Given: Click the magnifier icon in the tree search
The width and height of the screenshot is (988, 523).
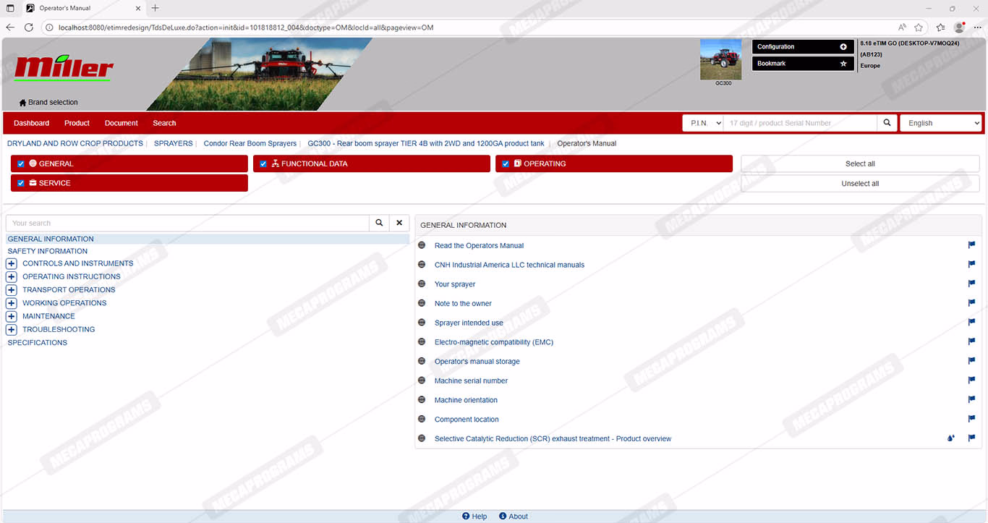Looking at the screenshot, I should pyautogui.click(x=379, y=223).
